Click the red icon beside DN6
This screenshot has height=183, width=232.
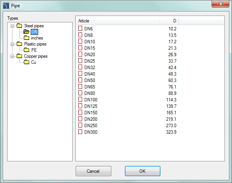80,28
